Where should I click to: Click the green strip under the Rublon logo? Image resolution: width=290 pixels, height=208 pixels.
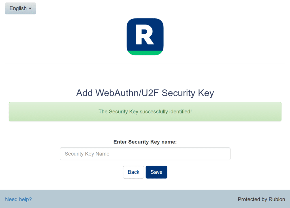(145, 53)
